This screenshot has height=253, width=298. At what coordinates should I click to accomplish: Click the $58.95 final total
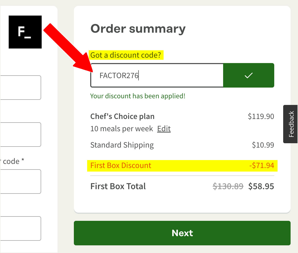coord(261,186)
